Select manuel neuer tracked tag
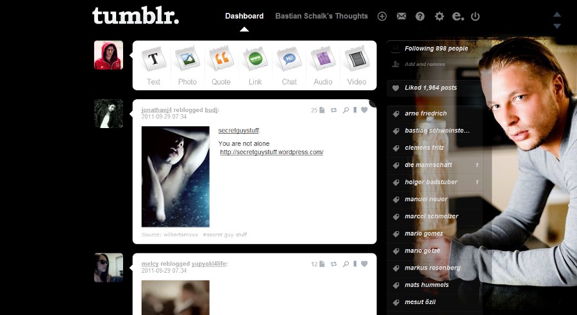The width and height of the screenshot is (577, 315). [435, 199]
